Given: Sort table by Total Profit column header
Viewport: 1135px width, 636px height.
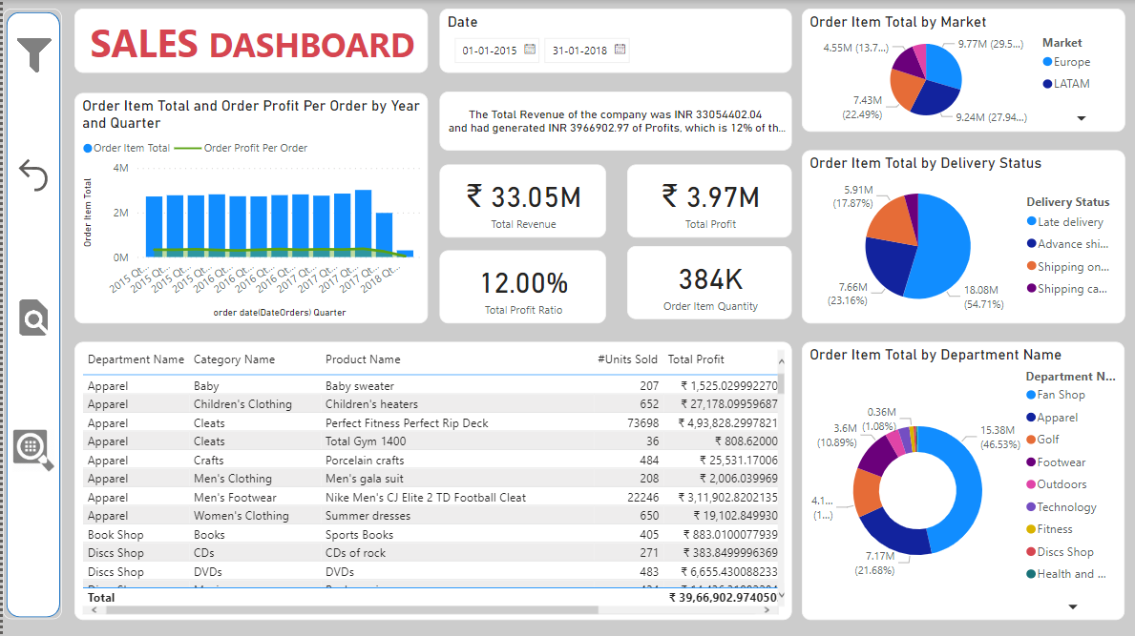Looking at the screenshot, I should point(696,359).
